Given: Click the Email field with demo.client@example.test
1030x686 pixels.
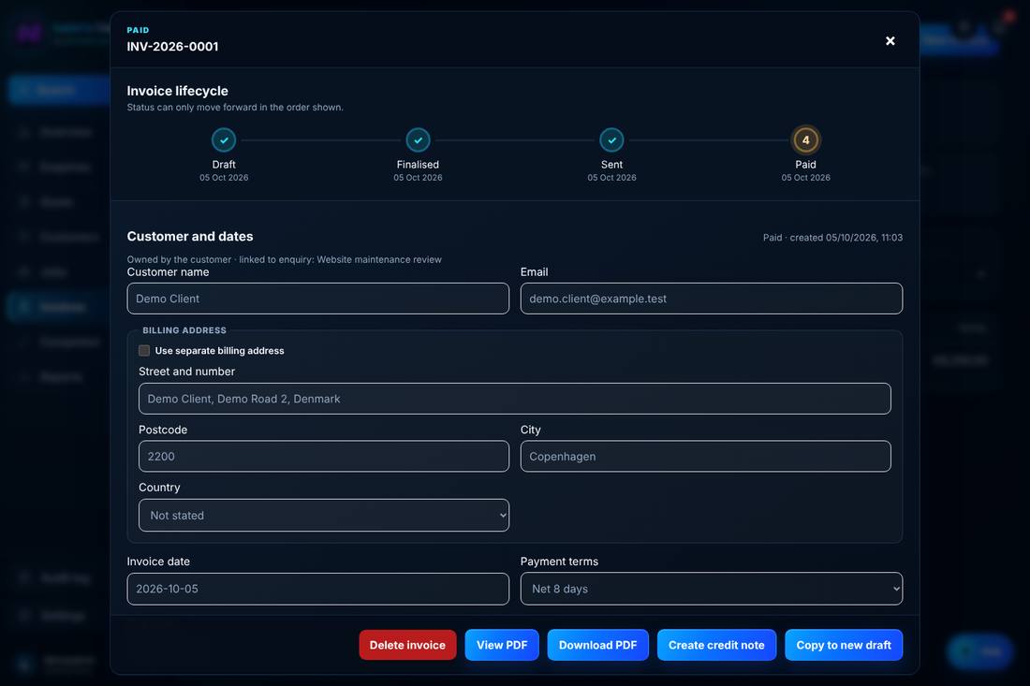Looking at the screenshot, I should point(712,299).
